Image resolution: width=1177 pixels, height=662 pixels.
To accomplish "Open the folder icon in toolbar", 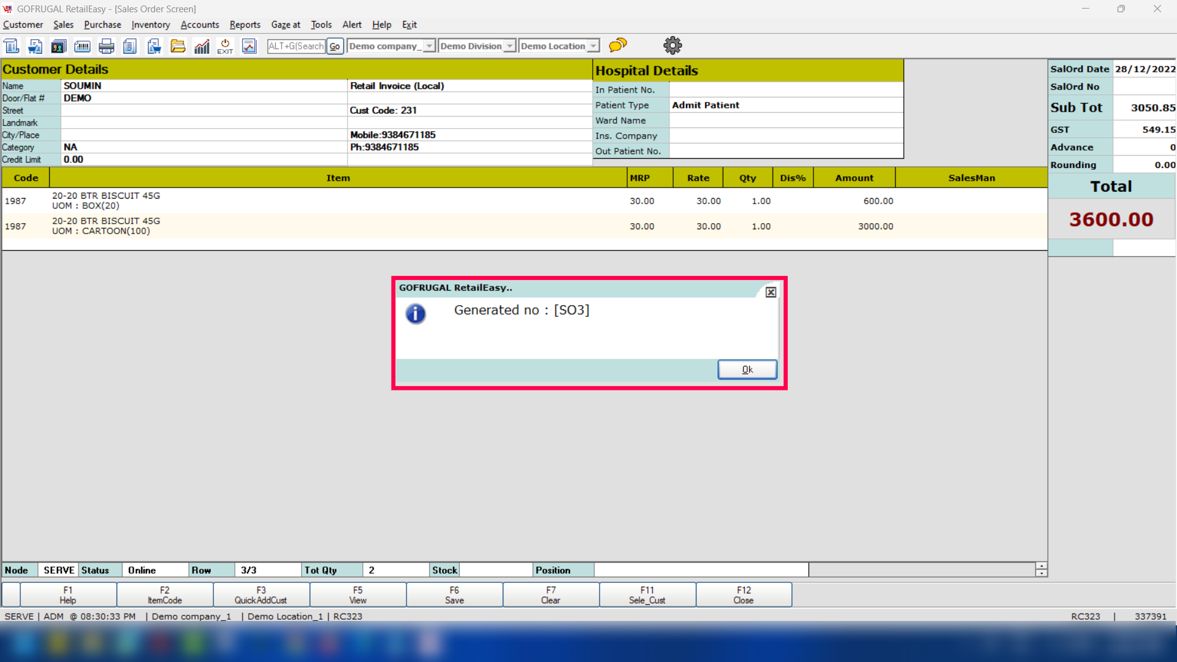I will [x=178, y=46].
